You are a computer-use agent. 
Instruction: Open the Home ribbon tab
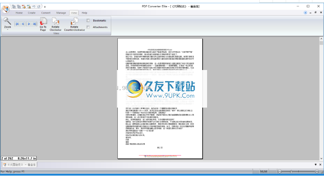[x=19, y=13]
